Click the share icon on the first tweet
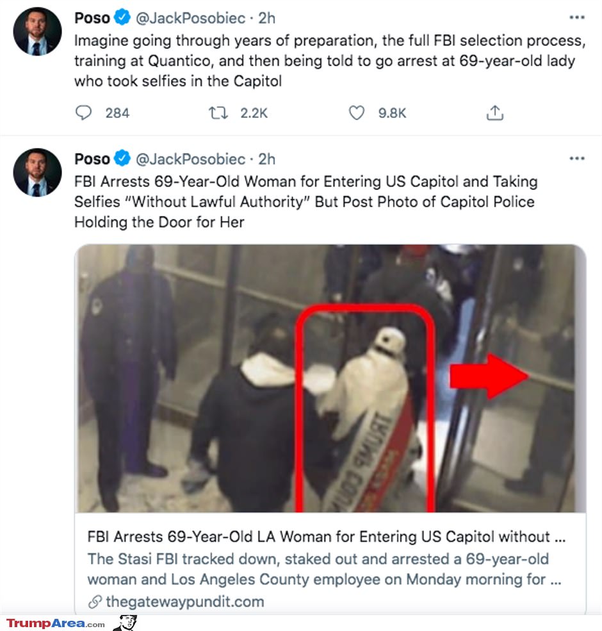This screenshot has height=631, width=602. click(x=495, y=114)
